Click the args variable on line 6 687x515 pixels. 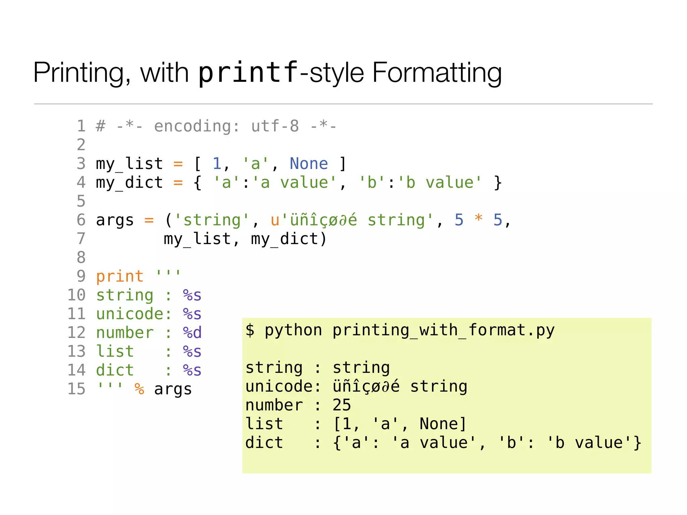tap(115, 220)
